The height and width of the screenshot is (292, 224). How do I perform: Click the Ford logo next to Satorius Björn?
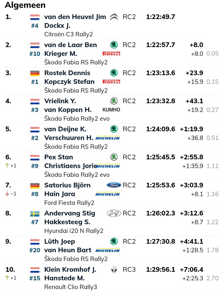pyautogui.click(x=114, y=185)
